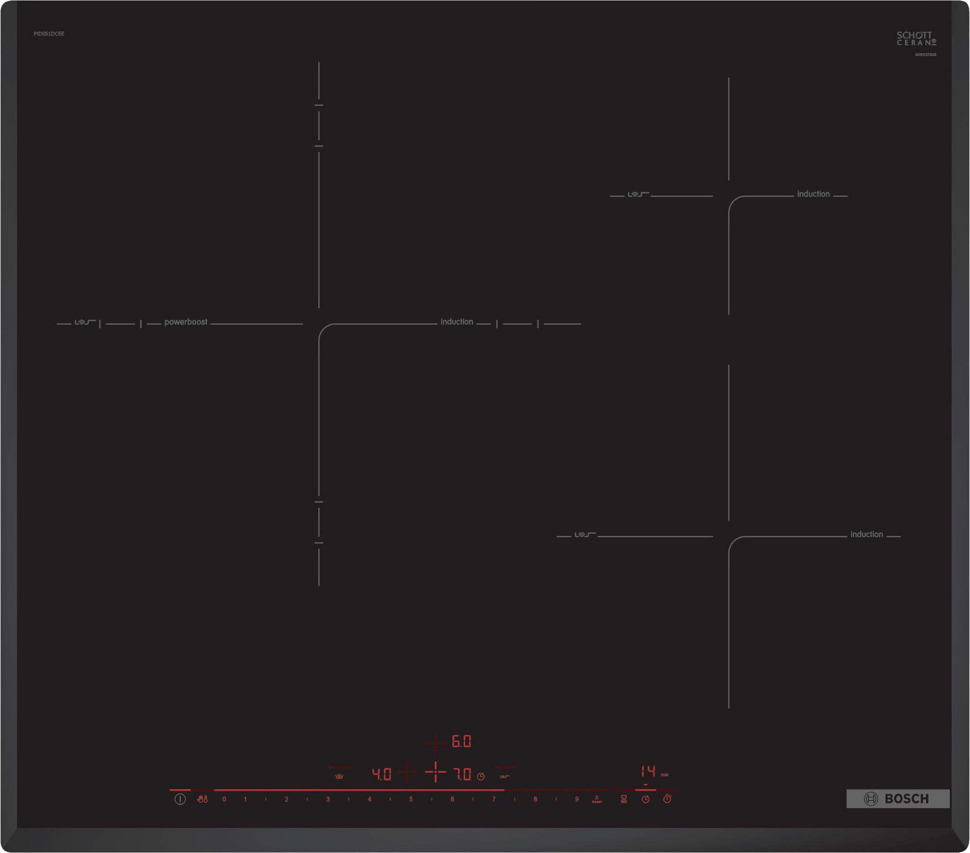Set power level to 0

224,800
